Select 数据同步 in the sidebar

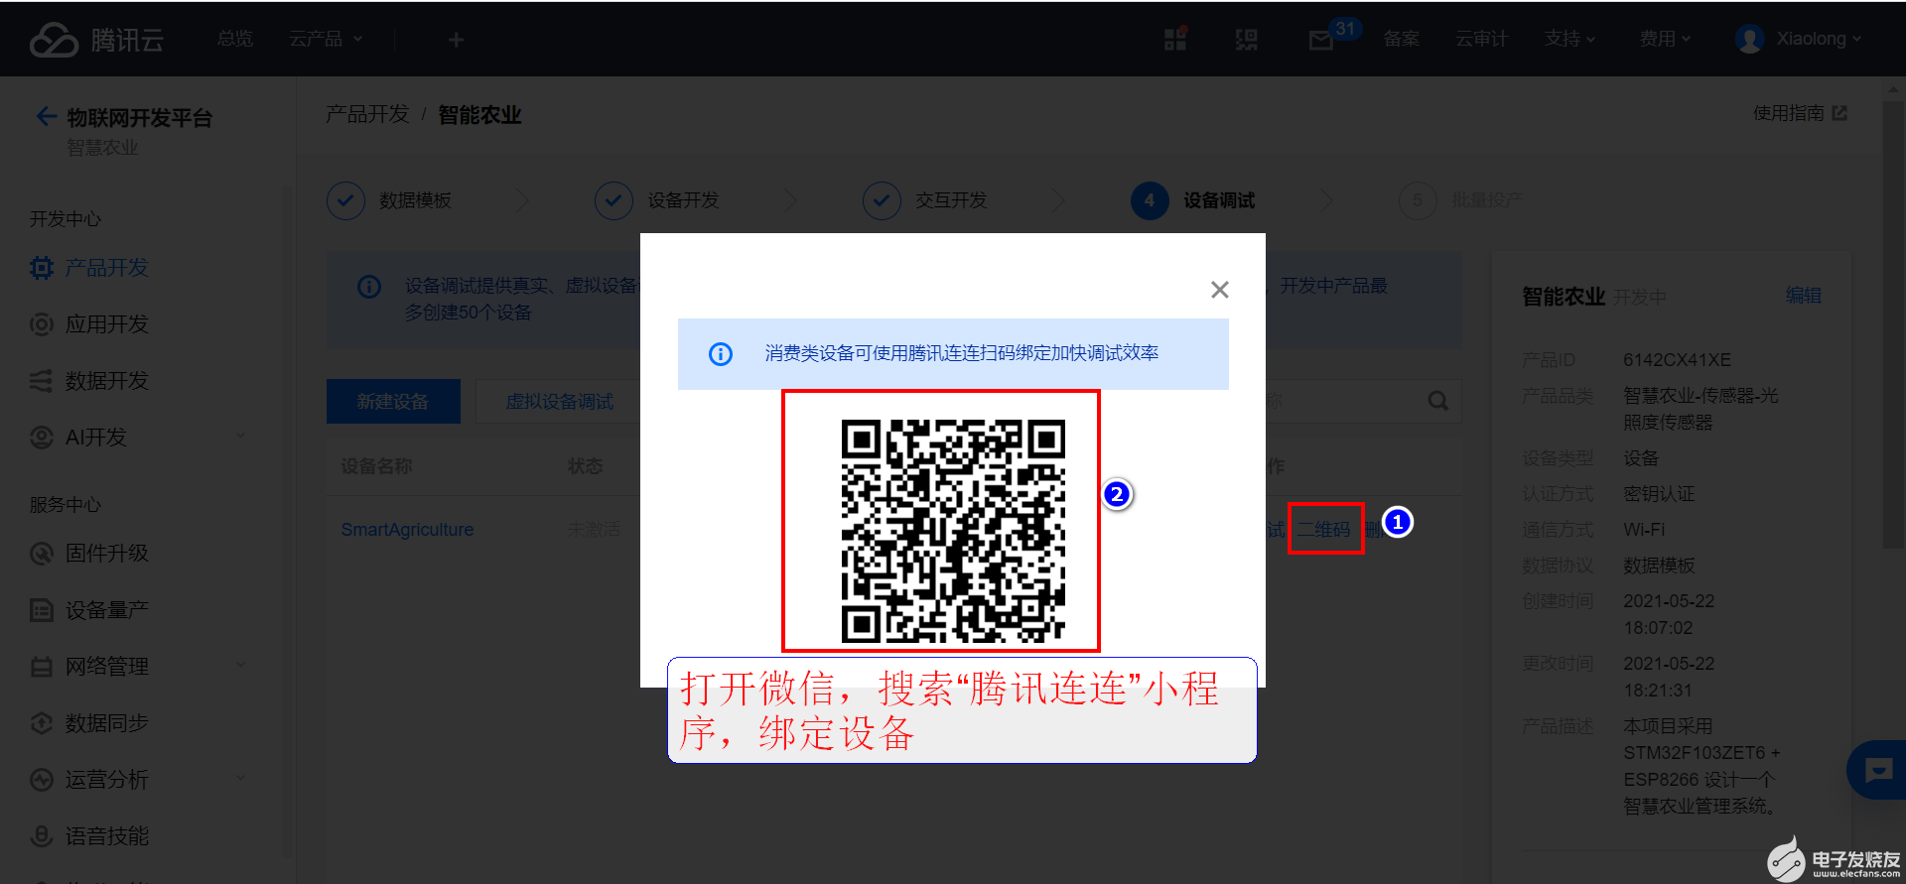pos(106,723)
